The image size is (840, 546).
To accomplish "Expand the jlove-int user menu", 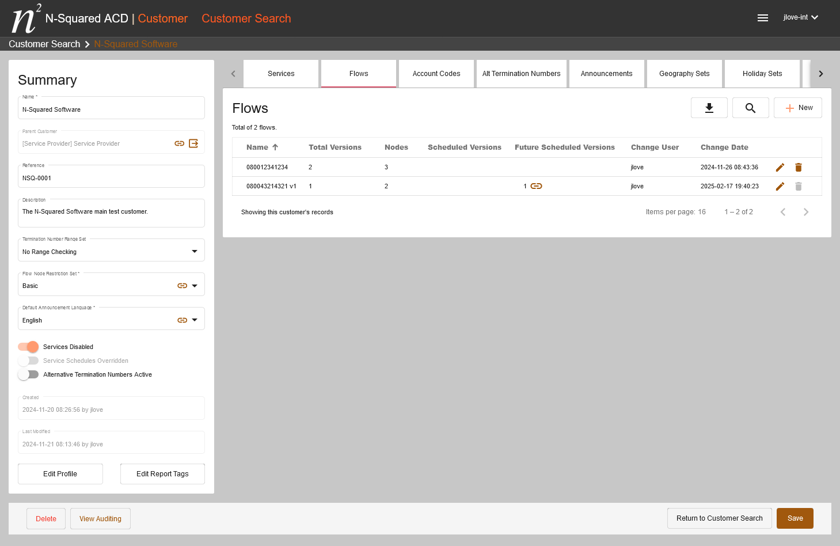I will pyautogui.click(x=800, y=17).
